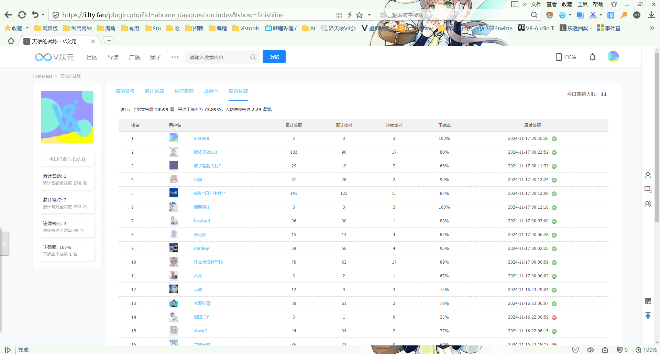Open the browser downloads icon
Image resolution: width=660 pixels, height=354 pixels.
[x=651, y=15]
